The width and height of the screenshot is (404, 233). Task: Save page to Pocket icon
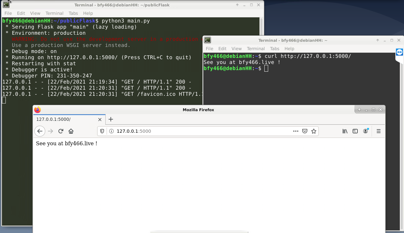[305, 131]
